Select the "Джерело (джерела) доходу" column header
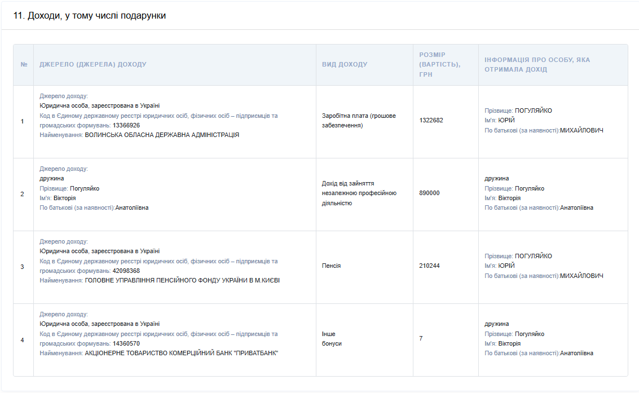 [x=93, y=65]
